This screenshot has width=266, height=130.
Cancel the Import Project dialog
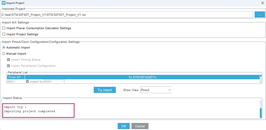(140, 126)
